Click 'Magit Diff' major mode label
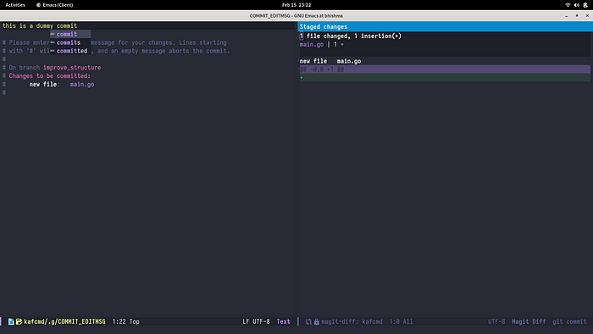 pyautogui.click(x=529, y=321)
